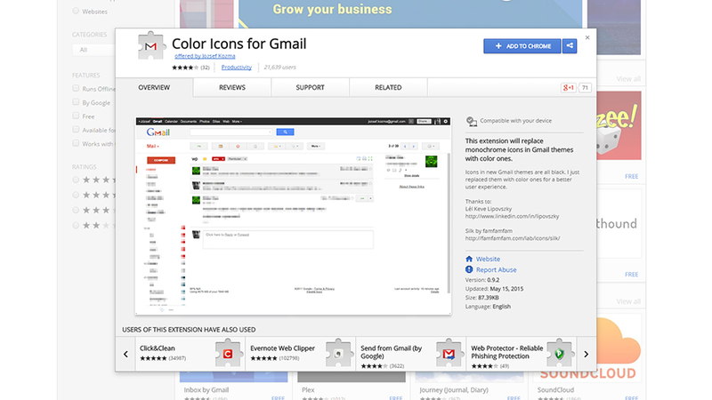Viewport: 712px width, 400px height.
Task: Click the 71 plus-one count
Action: coord(585,87)
